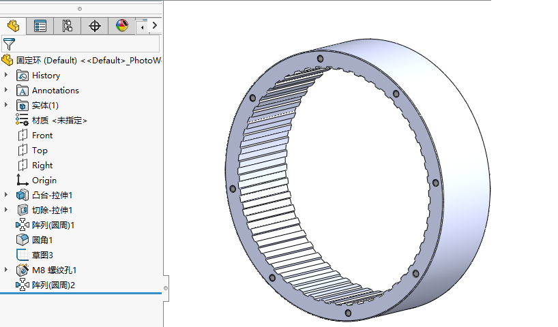Image resolution: width=558 pixels, height=327 pixels.
Task: Click the Right plane icon
Action: tap(23, 165)
